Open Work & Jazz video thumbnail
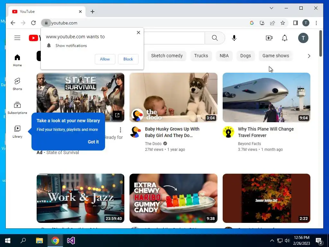Image resolution: width=329 pixels, height=247 pixels. [80, 198]
